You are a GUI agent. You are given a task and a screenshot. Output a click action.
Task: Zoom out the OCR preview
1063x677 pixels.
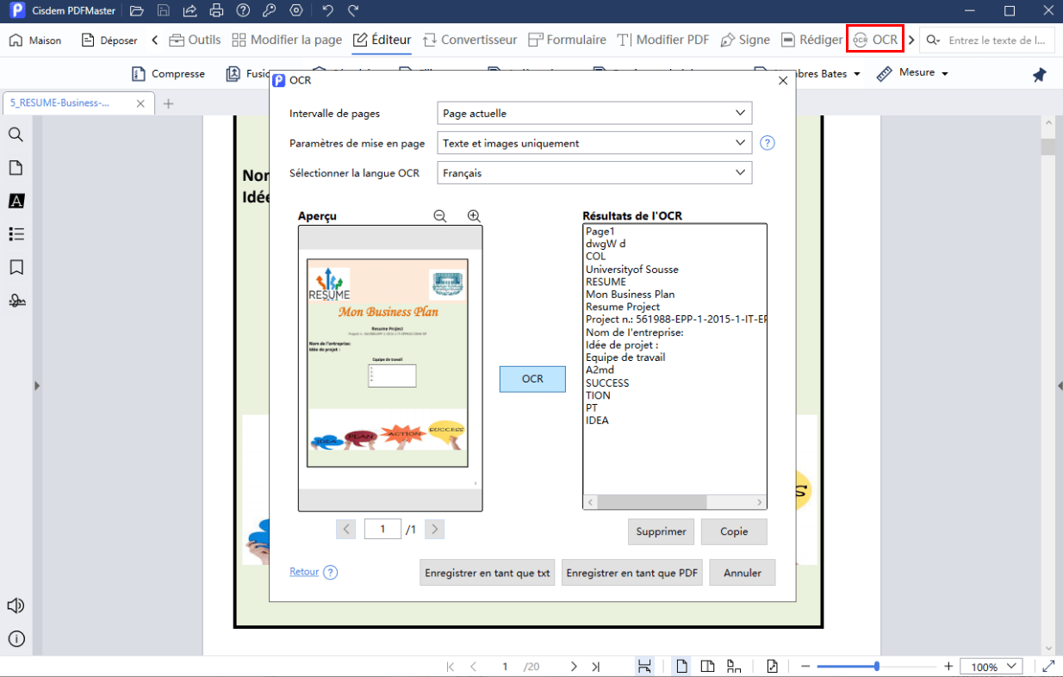coord(440,216)
